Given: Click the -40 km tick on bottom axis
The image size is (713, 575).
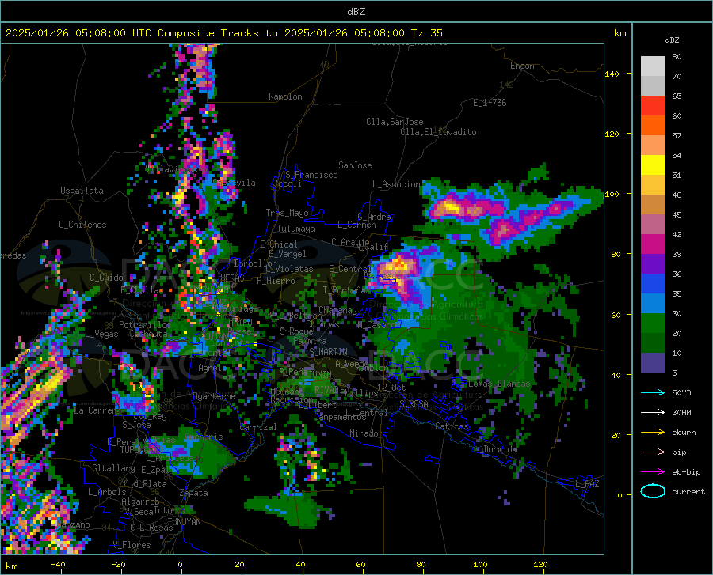Looking at the screenshot, I should pos(58,565).
